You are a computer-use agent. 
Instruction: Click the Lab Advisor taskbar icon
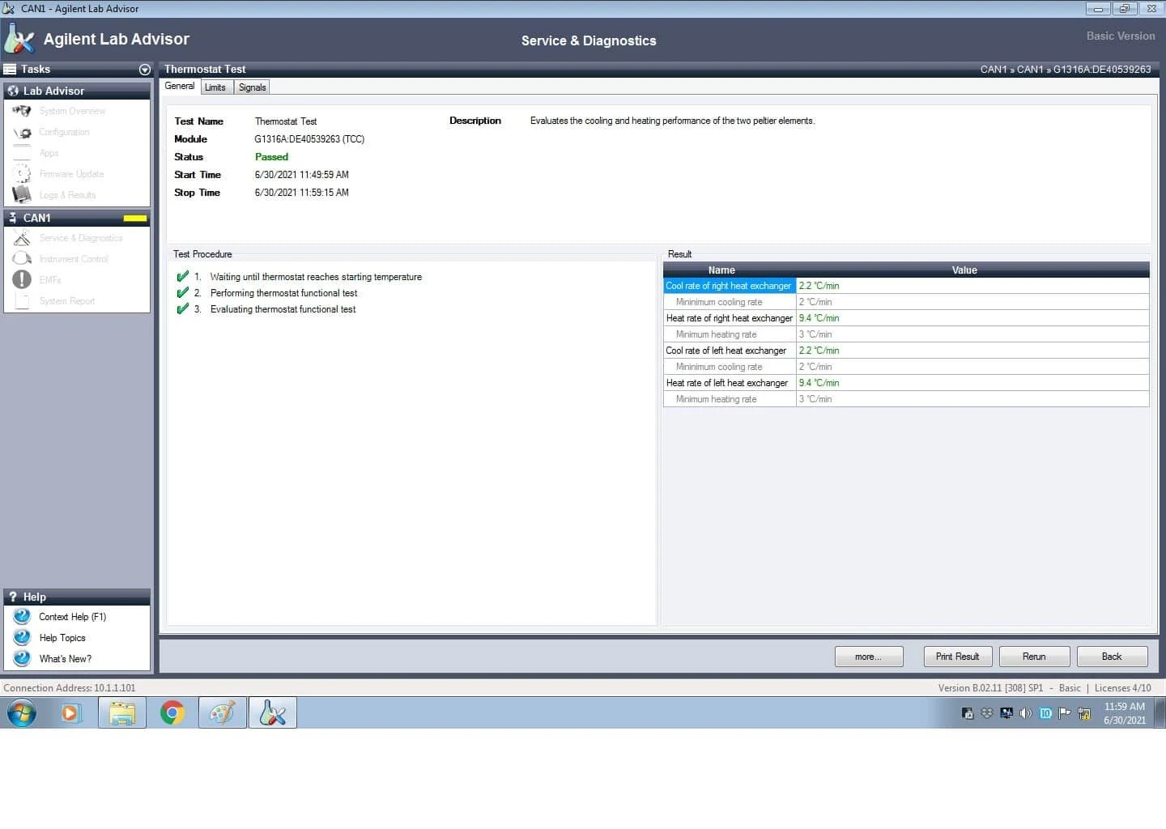click(273, 713)
